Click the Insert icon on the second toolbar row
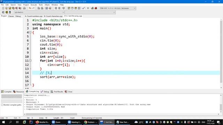Image resolution: width=223 pixels, height=125 pixels. (3, 12)
